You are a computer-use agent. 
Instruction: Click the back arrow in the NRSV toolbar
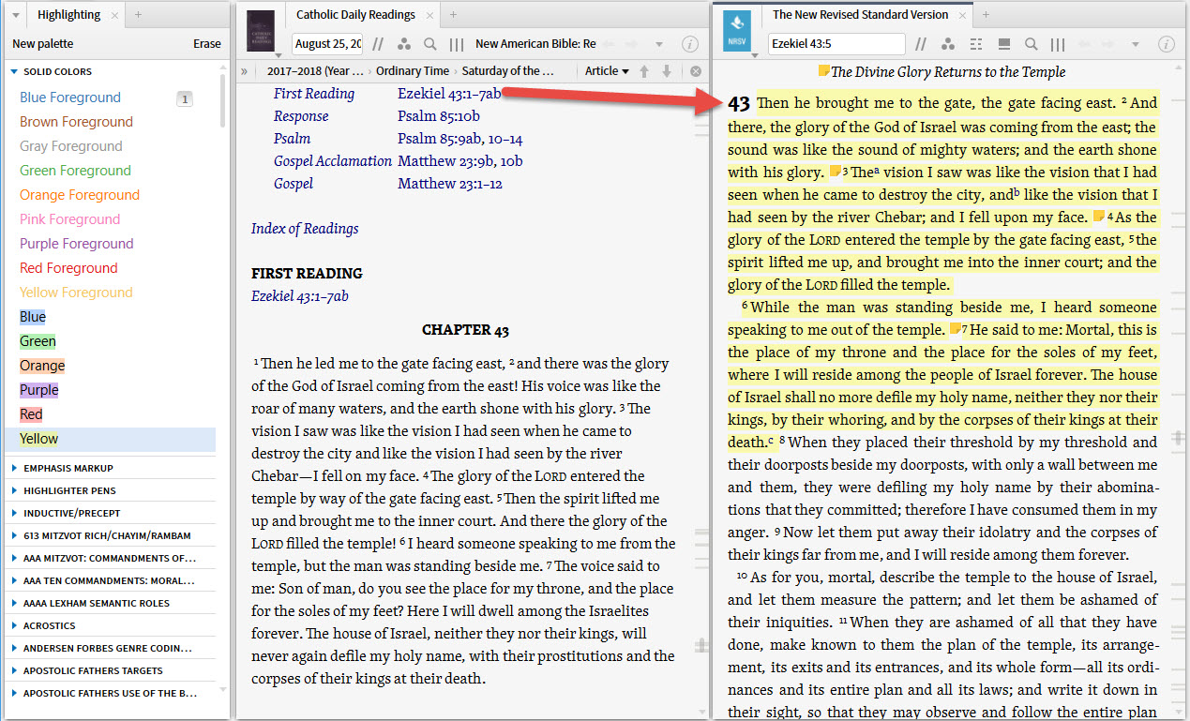[x=1086, y=44]
